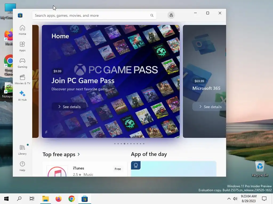This screenshot has width=273, height=204.
Task: Click the Microsoft 365 promo card
Action: tap(204, 81)
